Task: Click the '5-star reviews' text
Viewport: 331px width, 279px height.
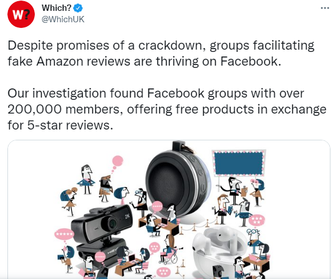Action: tap(70, 125)
